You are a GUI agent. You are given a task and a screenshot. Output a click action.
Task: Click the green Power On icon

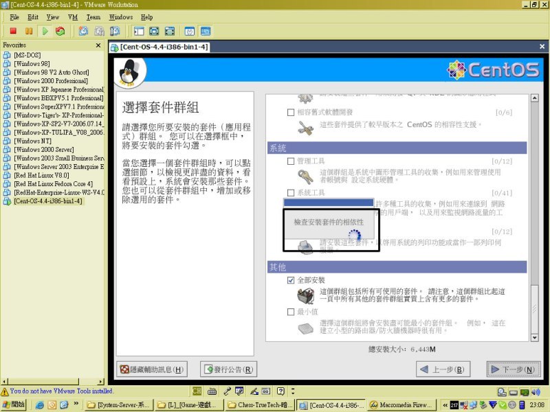(x=45, y=31)
